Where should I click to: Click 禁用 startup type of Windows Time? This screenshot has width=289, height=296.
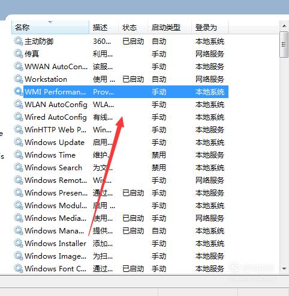coord(159,155)
